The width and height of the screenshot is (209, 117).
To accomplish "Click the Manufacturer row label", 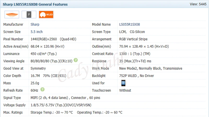I will [x=13, y=24].
